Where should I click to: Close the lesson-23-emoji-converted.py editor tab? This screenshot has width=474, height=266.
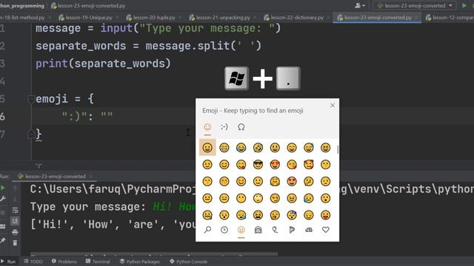(x=416, y=18)
